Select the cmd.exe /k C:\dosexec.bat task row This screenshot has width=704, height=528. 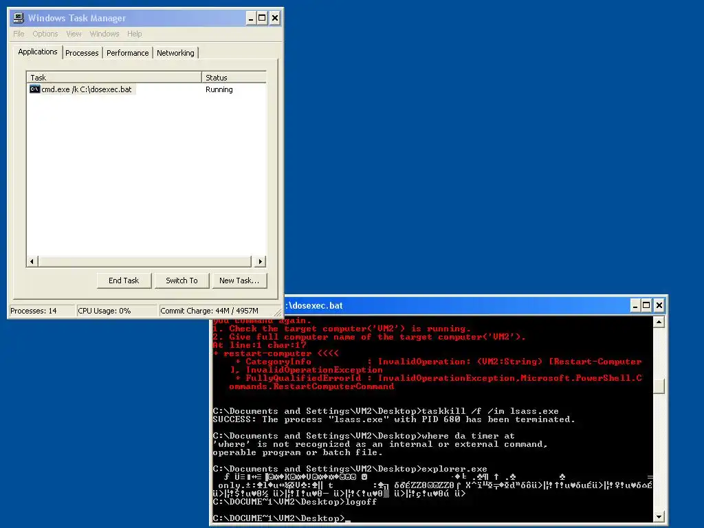click(146, 89)
